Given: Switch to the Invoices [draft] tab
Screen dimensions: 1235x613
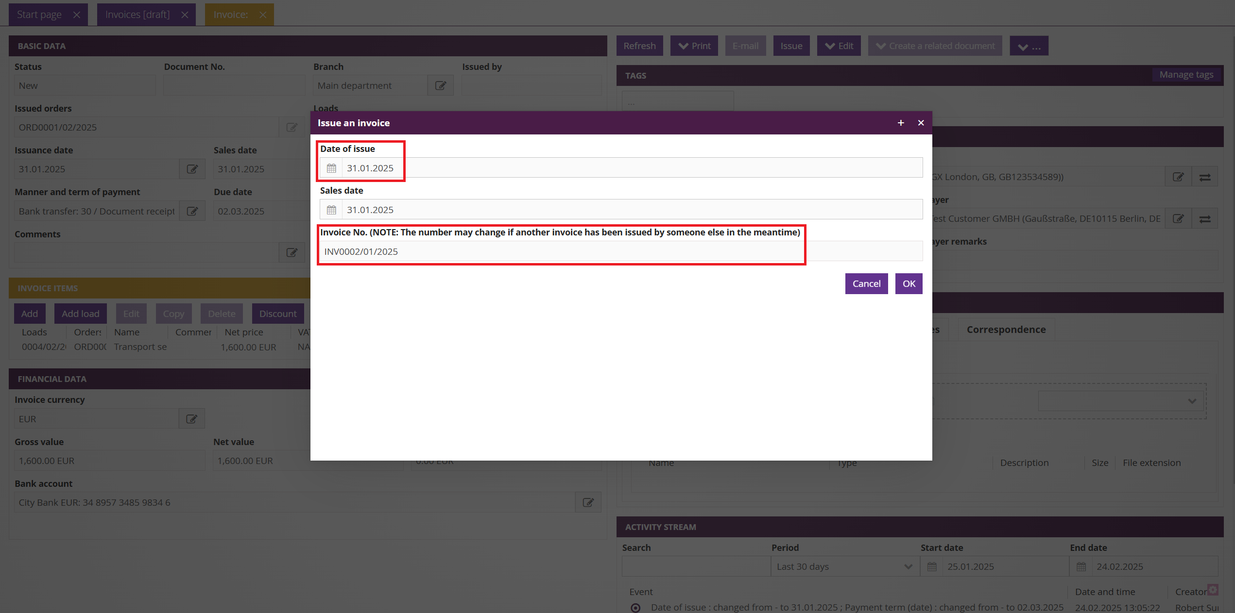Looking at the screenshot, I should click(x=138, y=15).
